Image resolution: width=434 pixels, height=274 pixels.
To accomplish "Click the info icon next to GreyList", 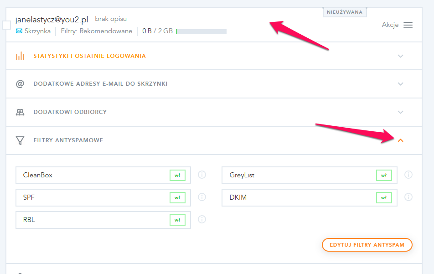I will pyautogui.click(x=408, y=175).
